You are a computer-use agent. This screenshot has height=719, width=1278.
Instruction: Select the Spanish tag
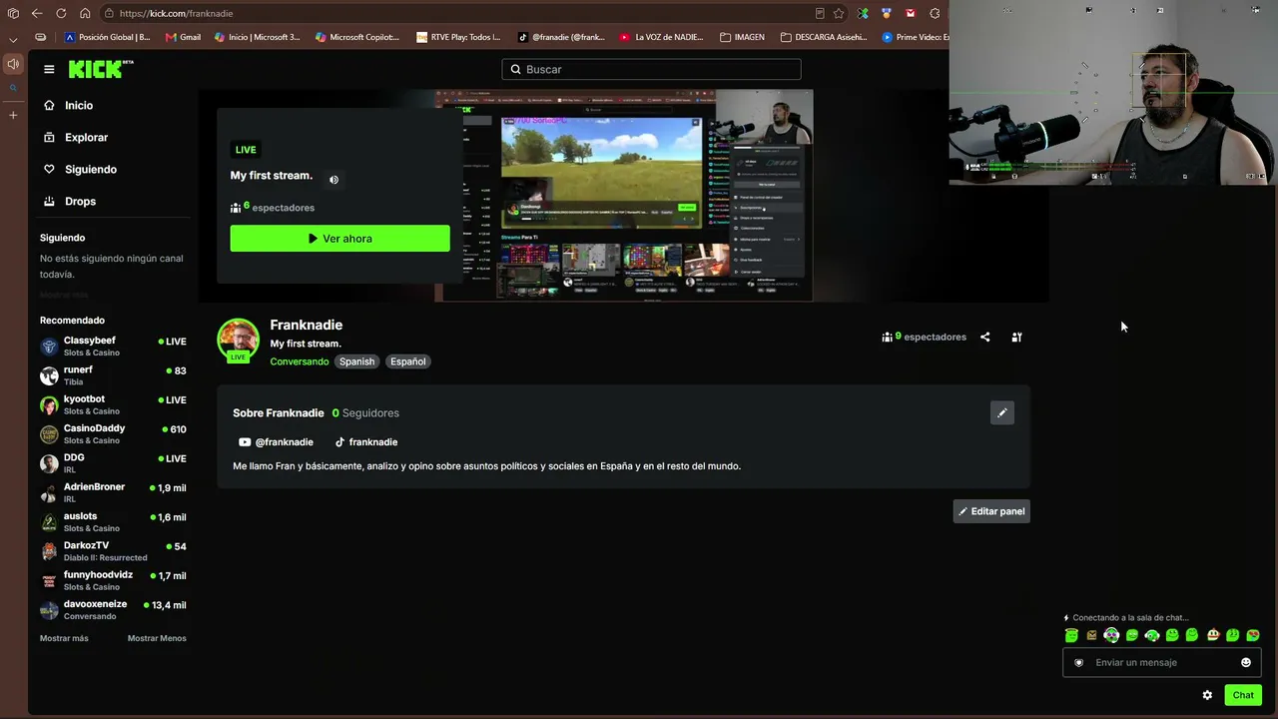click(356, 361)
